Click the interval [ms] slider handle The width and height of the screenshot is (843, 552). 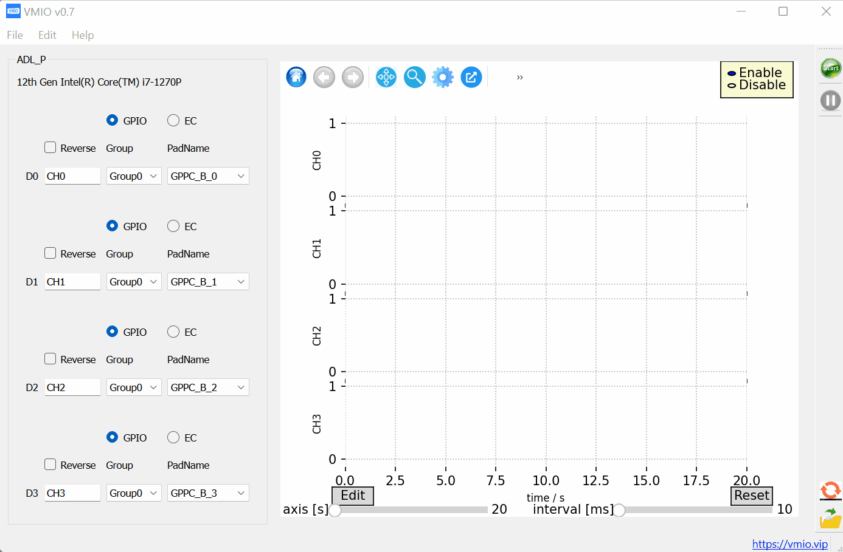pos(619,510)
